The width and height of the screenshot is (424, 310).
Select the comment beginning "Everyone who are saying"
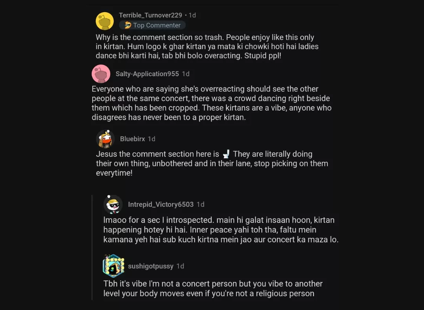click(x=211, y=103)
